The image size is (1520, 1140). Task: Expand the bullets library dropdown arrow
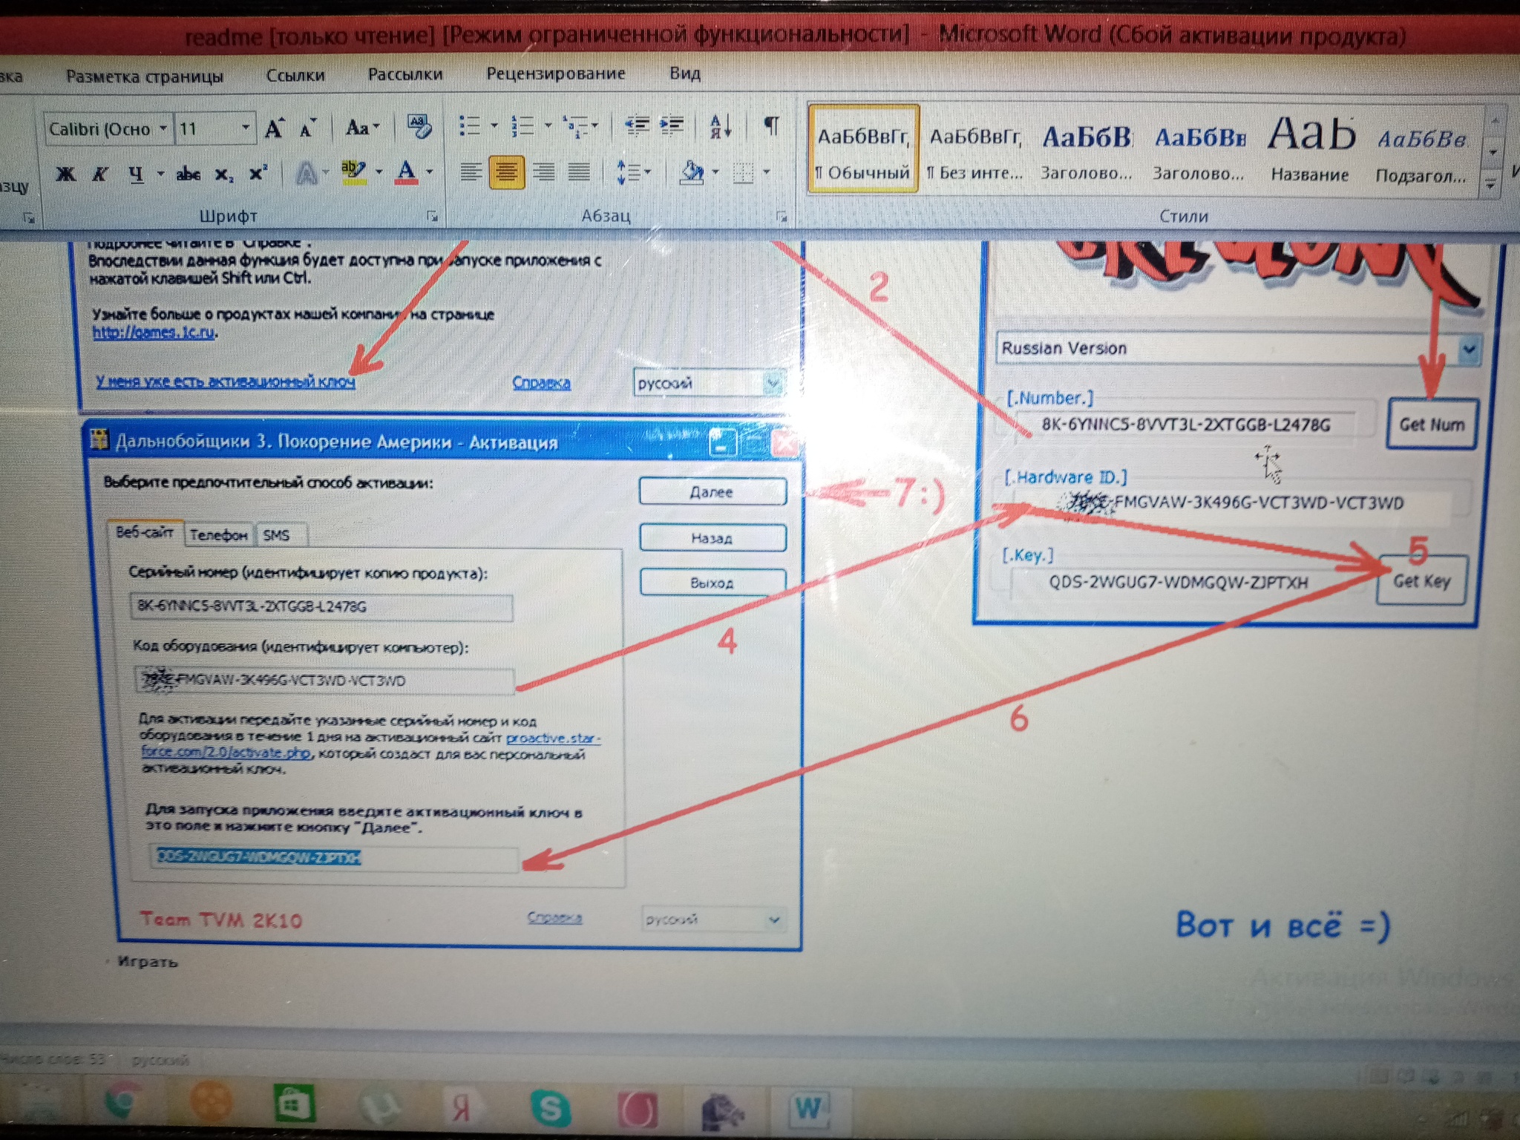point(494,126)
